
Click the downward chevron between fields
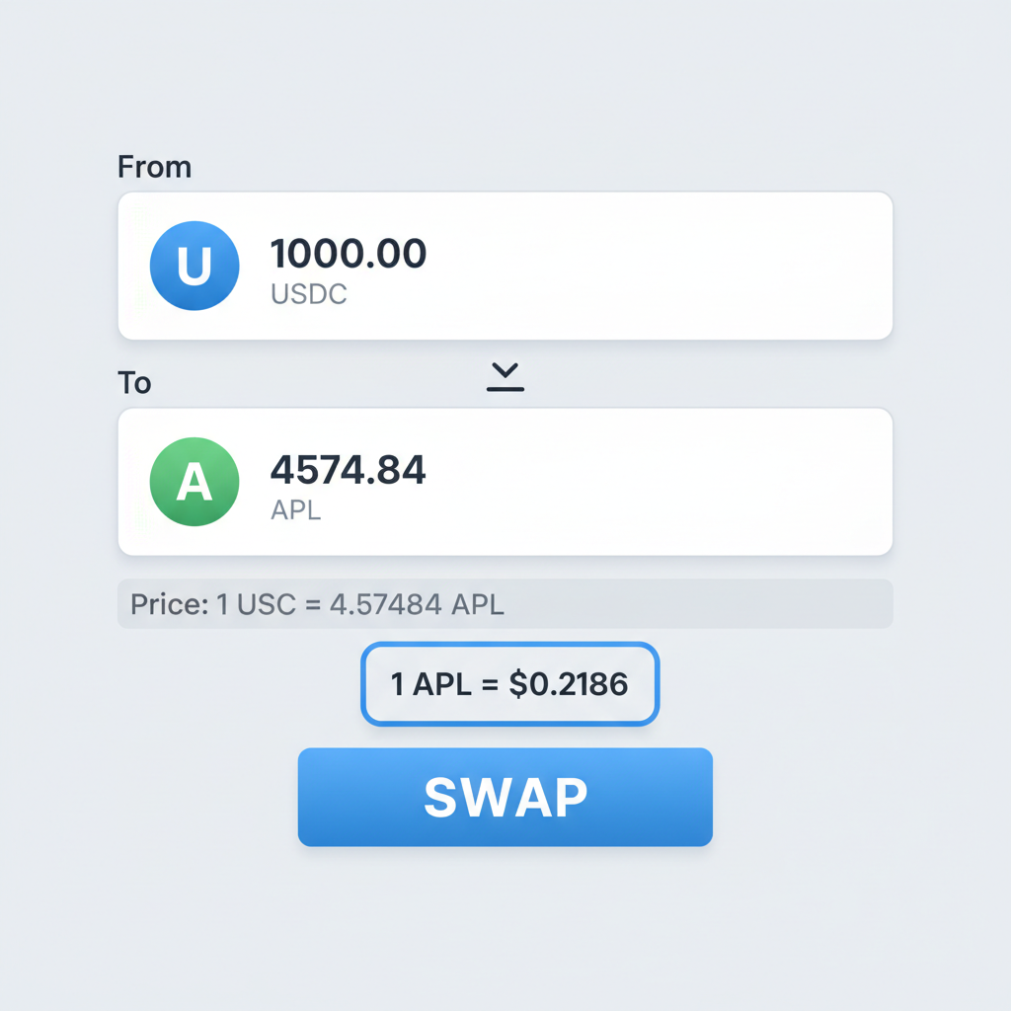click(505, 375)
